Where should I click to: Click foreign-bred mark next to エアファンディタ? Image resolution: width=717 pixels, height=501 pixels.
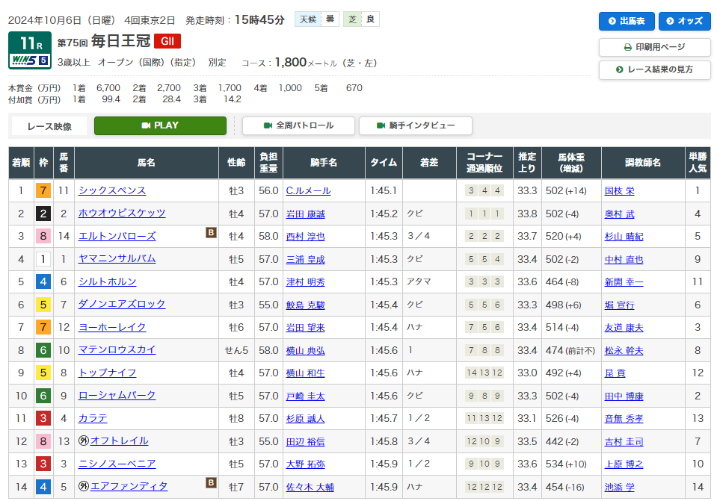pyautogui.click(x=84, y=487)
